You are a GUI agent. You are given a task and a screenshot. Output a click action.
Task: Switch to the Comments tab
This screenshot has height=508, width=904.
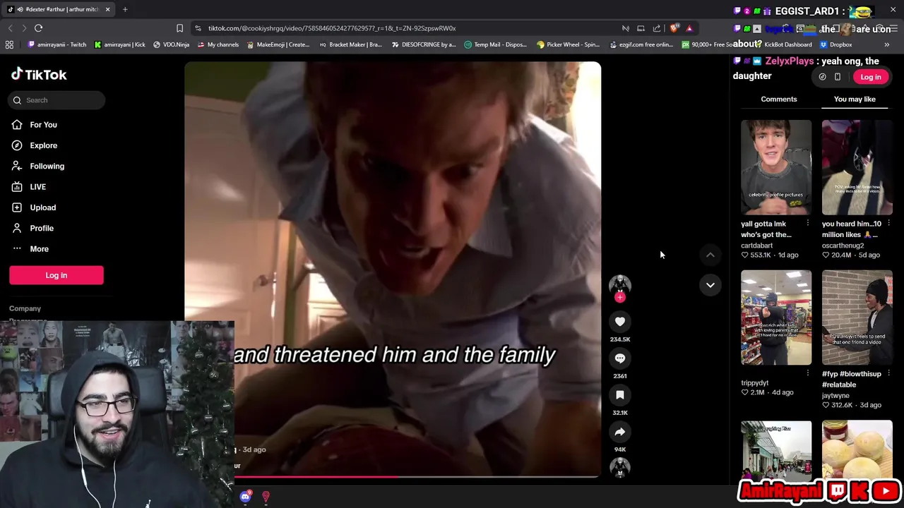[779, 99]
